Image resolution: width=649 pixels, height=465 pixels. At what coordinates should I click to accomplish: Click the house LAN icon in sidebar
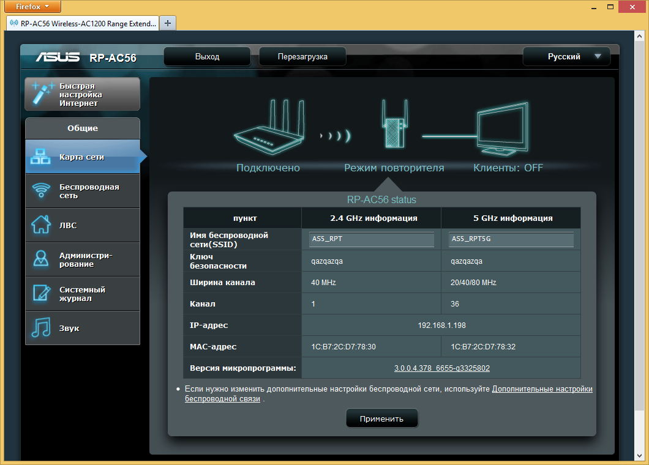(41, 225)
